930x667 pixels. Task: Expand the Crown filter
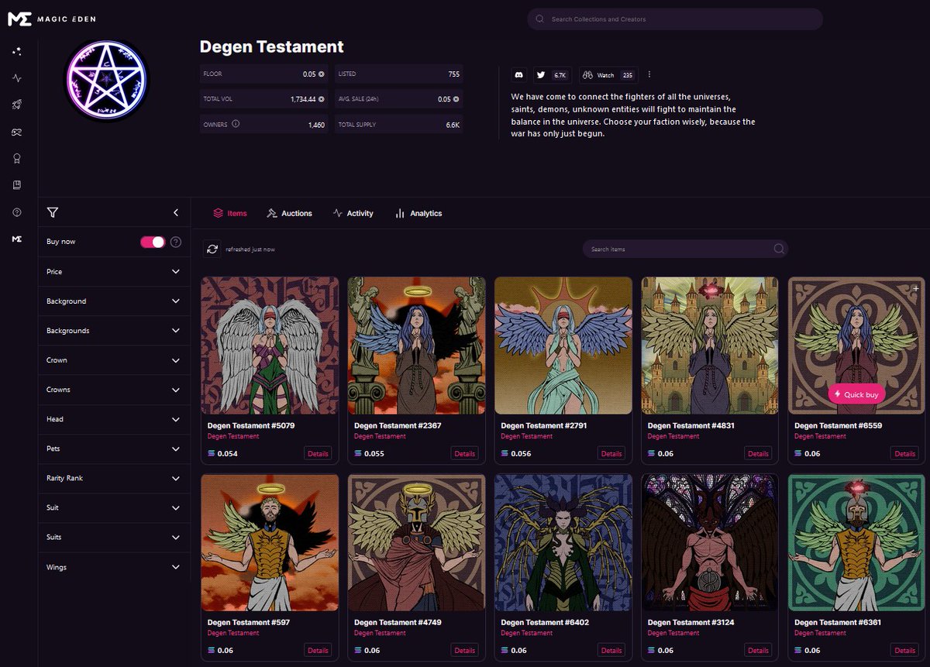point(113,360)
